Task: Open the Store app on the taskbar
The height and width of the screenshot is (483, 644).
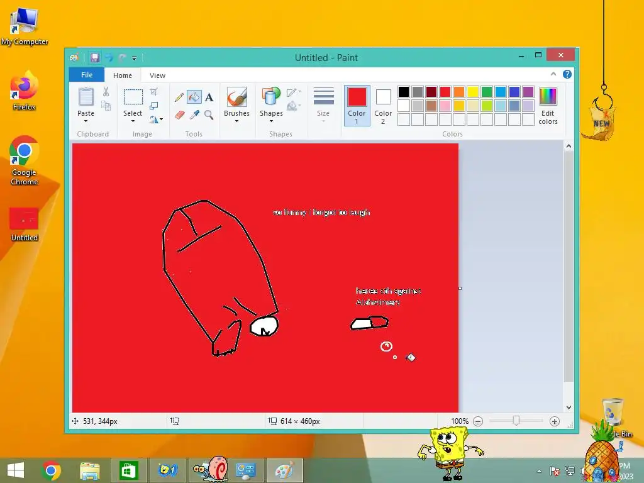Action: tap(128, 470)
